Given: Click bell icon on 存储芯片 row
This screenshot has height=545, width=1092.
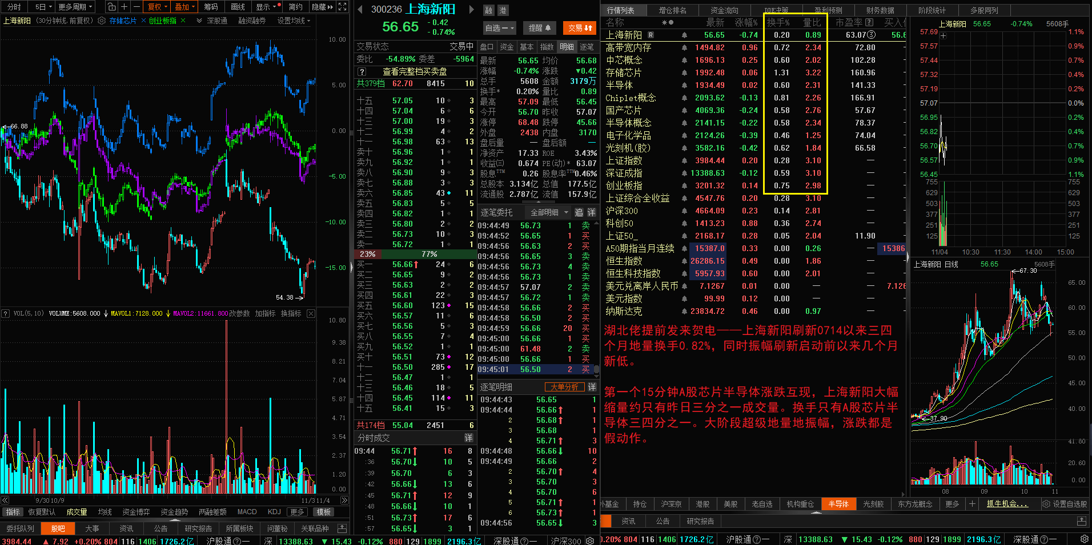Looking at the screenshot, I should click(x=684, y=72).
